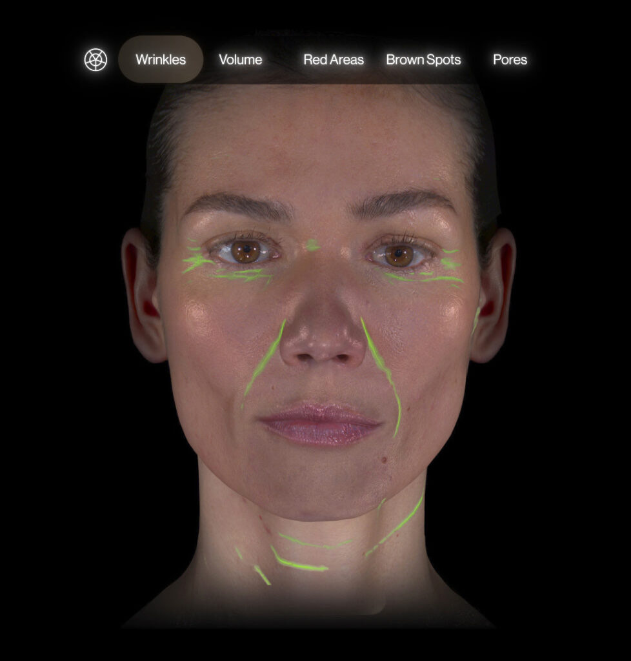631x661 pixels.
Task: Click the under-eye wrinkle line below image-right eye
Action: (x=423, y=278)
